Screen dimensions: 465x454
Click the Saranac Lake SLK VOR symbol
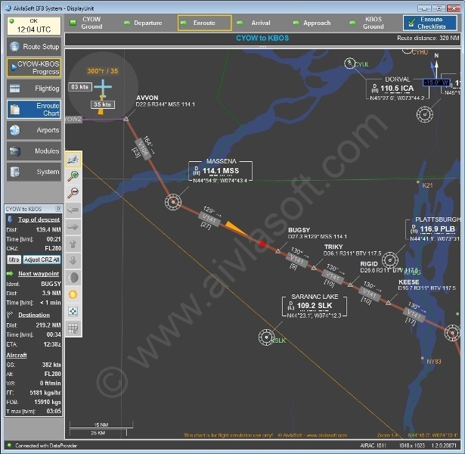(x=266, y=337)
